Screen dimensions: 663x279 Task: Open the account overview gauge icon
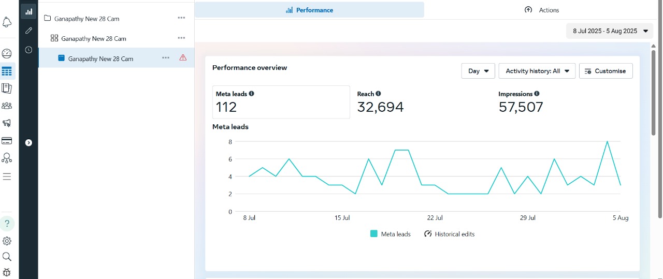pos(7,54)
